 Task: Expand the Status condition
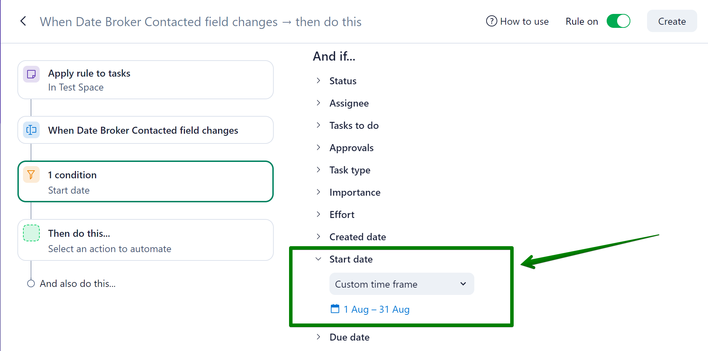tap(318, 81)
